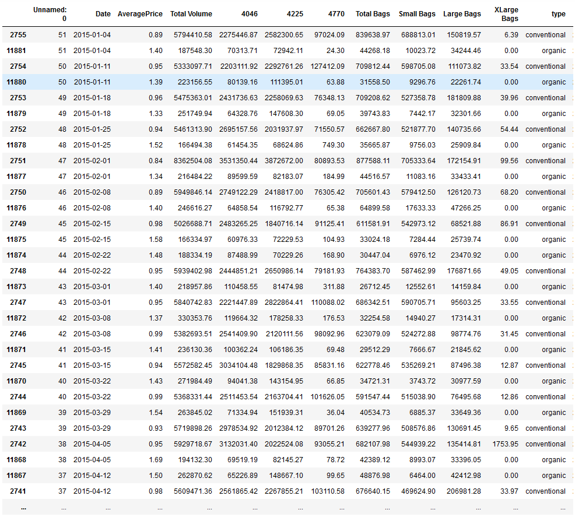Click row index 11873

pyautogui.click(x=16, y=287)
